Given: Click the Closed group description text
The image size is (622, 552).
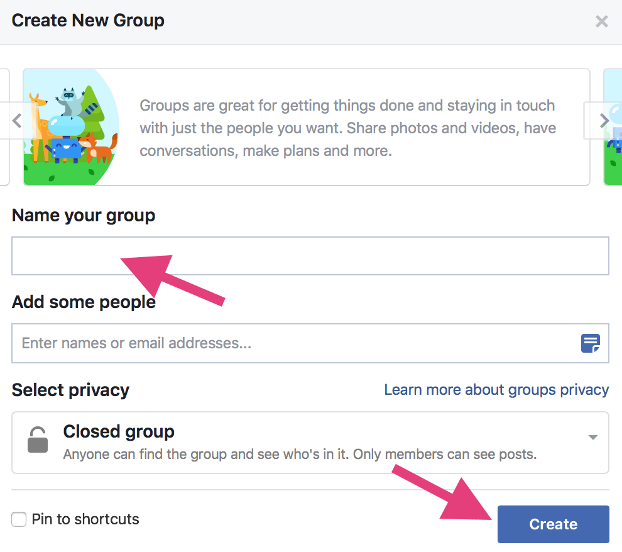Looking at the screenshot, I should pos(300,454).
